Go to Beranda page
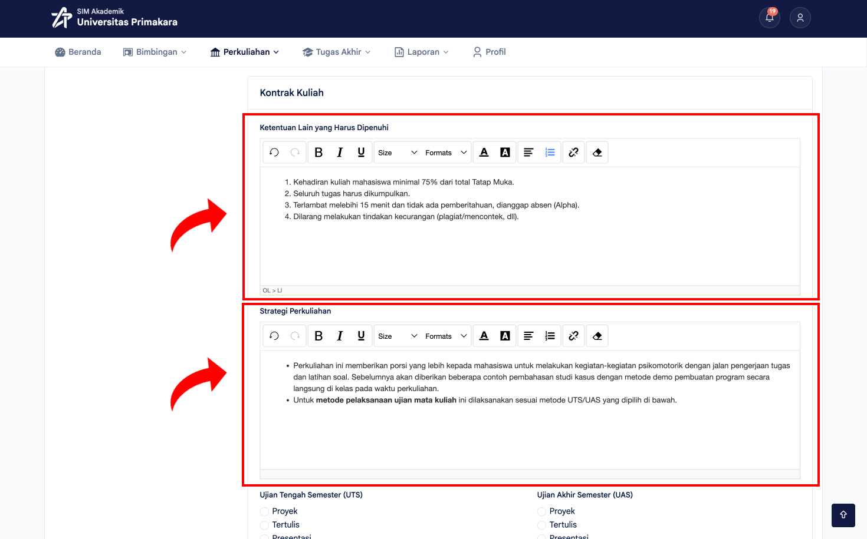Screen dimensions: 867x539 click(78, 52)
